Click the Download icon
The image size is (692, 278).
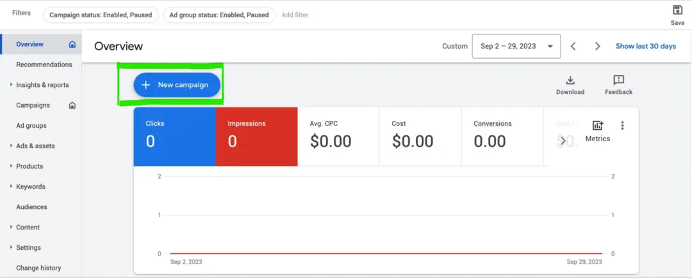(570, 80)
